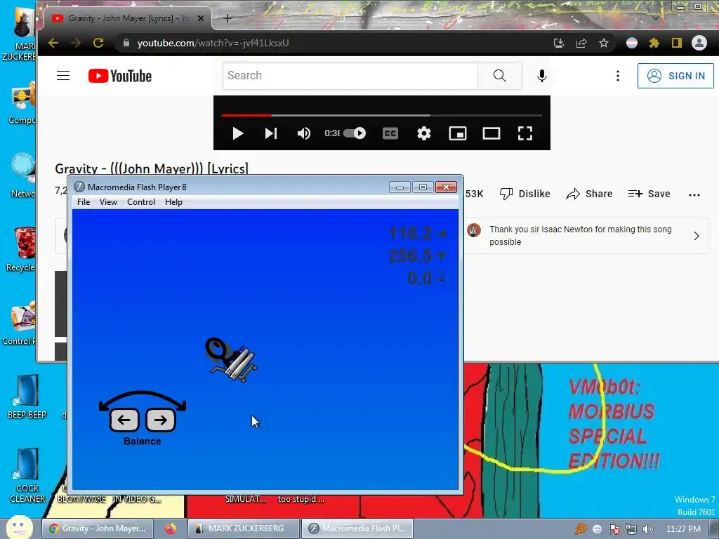Click the Action Center flag tray icon
Screen dimensions: 719x539
[614, 529]
